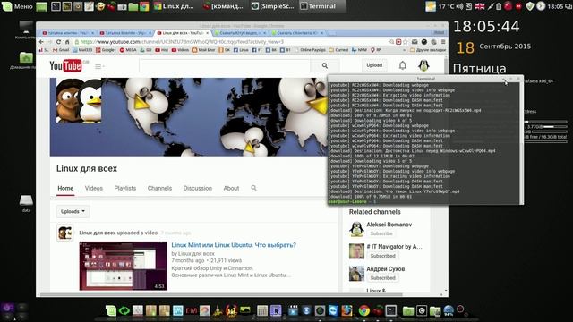The width and height of the screenshot is (573, 322).
Task: Open the channel Videos tab
Action: pyautogui.click(x=93, y=188)
